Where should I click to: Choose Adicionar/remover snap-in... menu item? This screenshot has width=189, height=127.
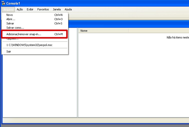point(34,34)
